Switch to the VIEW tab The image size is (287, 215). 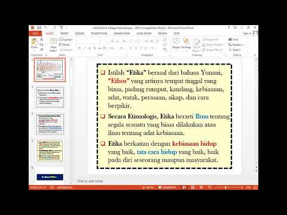pos(176,33)
